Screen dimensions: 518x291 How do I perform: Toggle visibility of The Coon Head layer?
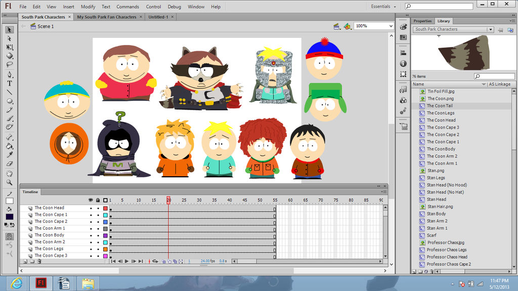(x=91, y=208)
